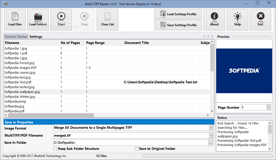Select the Softpedia.jpg file
Image resolution: width=276 pixels, height=160 pixels.
(107, 106)
